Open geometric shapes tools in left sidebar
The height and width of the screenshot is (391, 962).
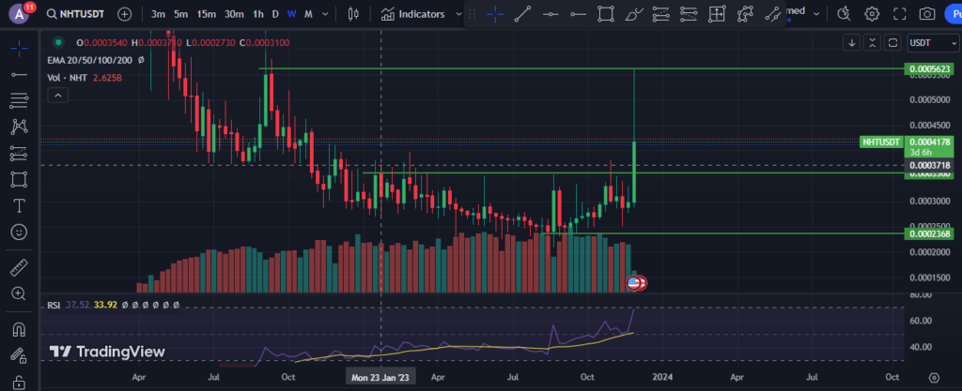pyautogui.click(x=19, y=179)
